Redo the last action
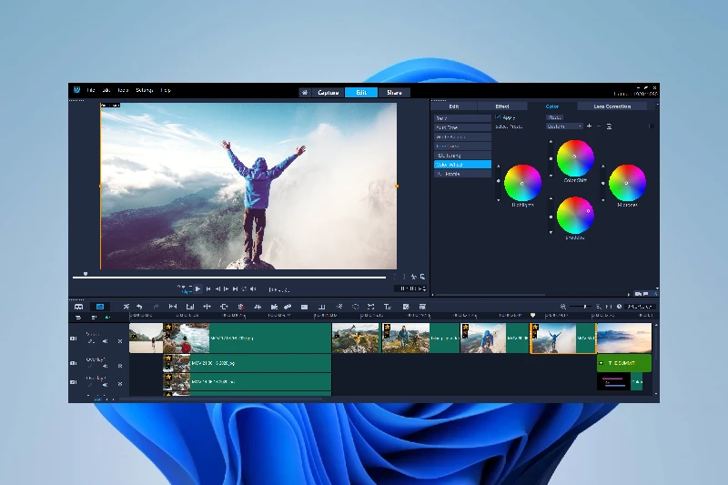Image resolution: width=728 pixels, height=485 pixels. tap(156, 307)
